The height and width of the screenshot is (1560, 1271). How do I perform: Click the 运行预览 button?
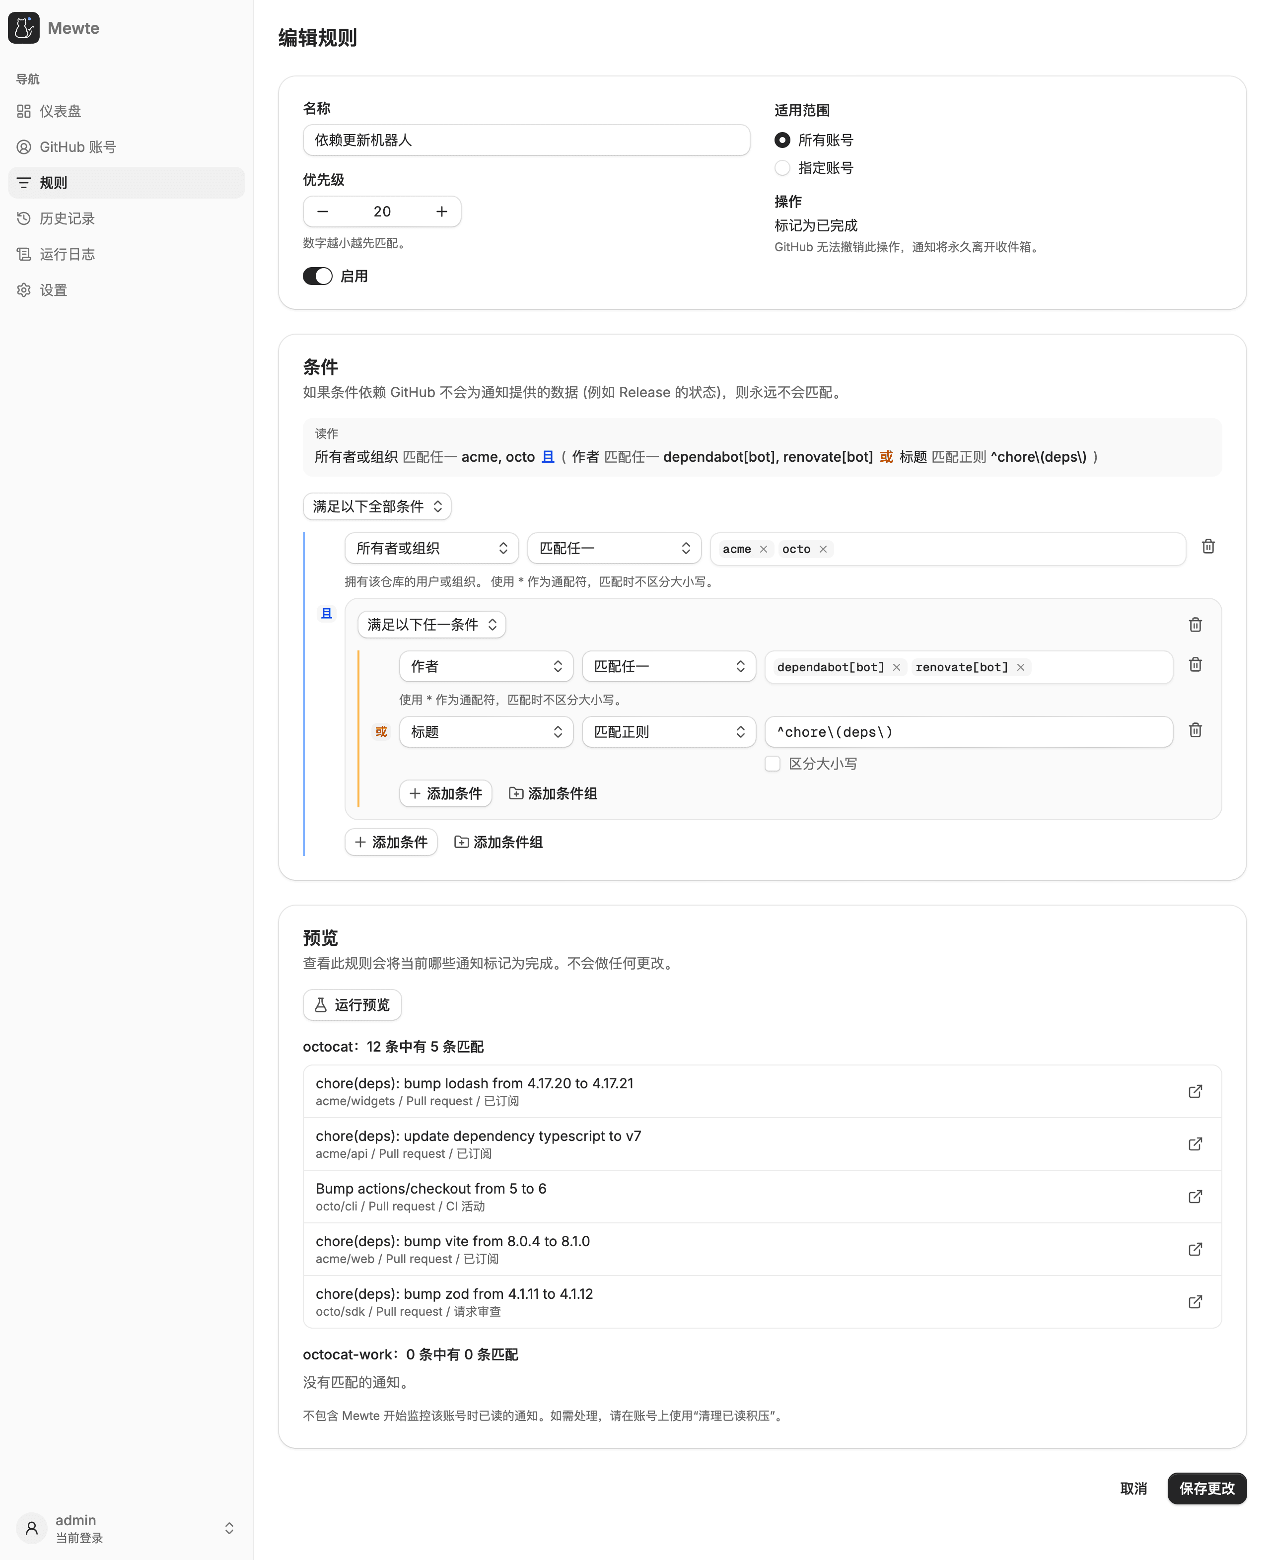tap(352, 1005)
